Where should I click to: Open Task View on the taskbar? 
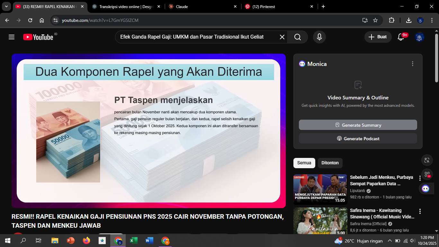click(39, 241)
